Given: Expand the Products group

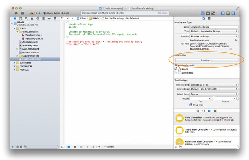Looking at the screenshot, I should pyautogui.click(x=15, y=70).
